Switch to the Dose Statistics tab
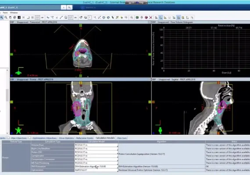The width and height of the screenshot is (250, 175). coord(66,138)
